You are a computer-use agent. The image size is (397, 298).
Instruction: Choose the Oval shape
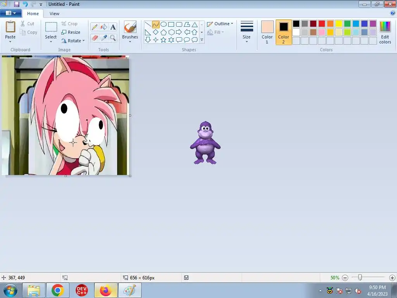(x=164, y=24)
